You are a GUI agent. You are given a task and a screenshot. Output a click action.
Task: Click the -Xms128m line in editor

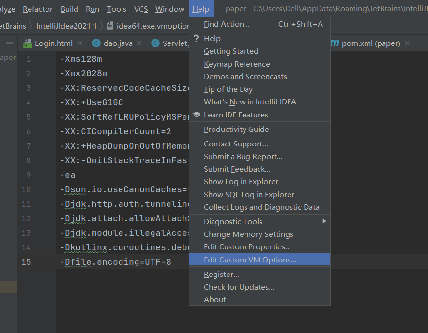click(x=81, y=59)
